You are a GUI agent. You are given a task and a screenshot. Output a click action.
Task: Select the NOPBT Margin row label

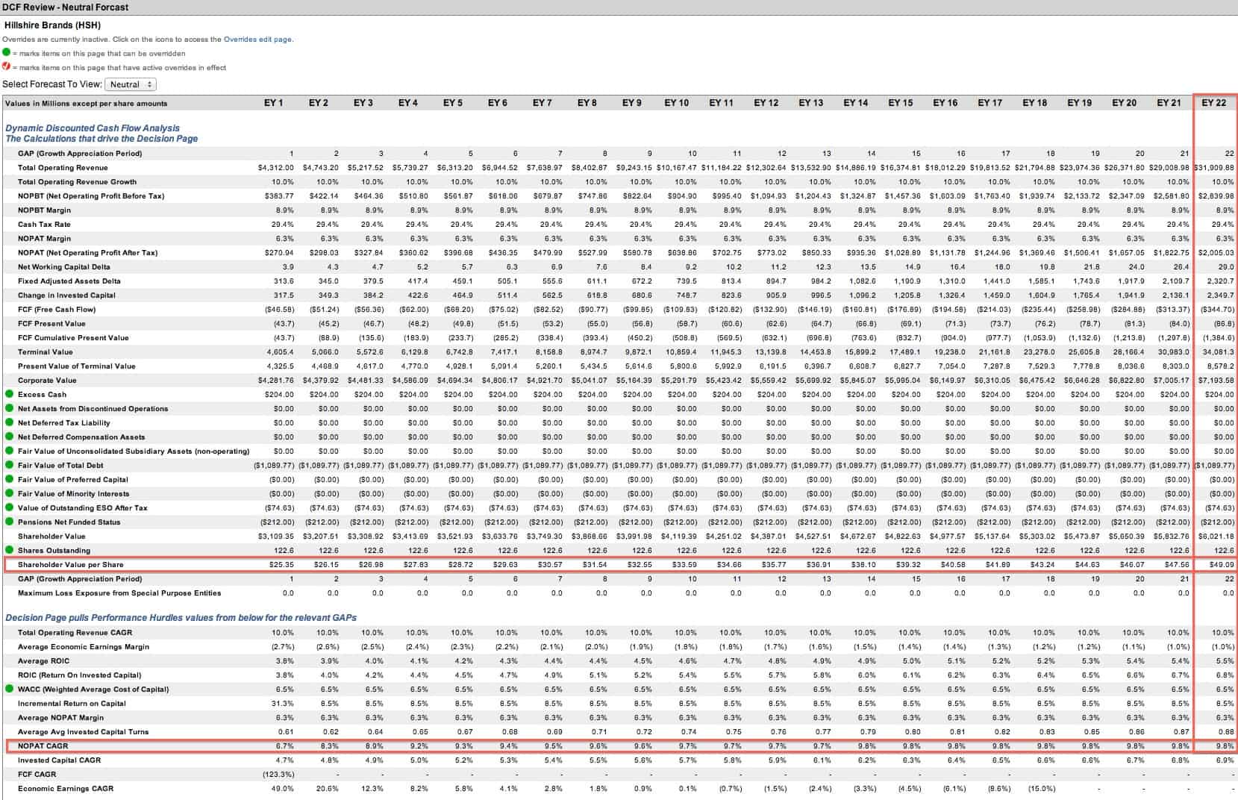(x=45, y=210)
